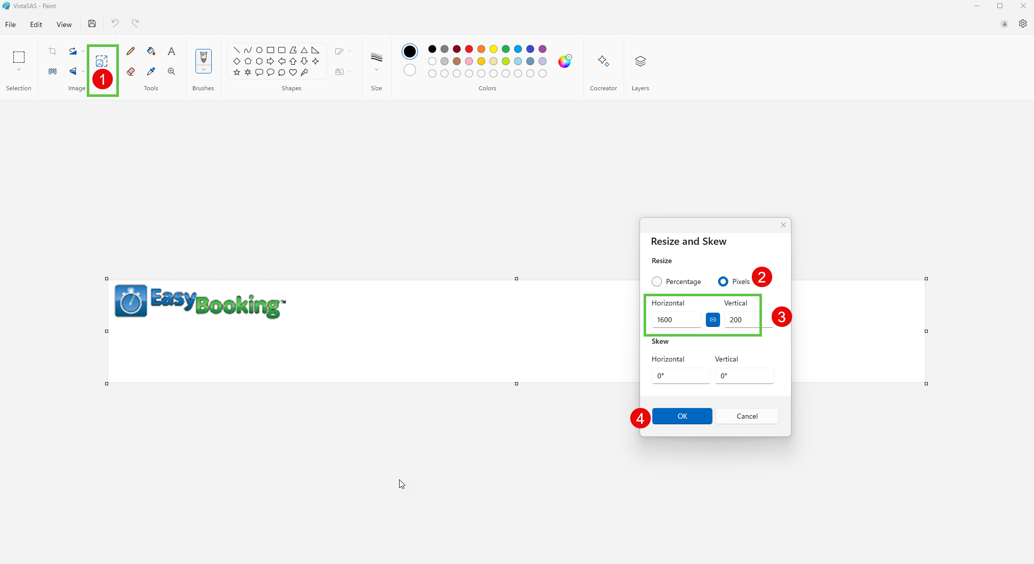1034x564 pixels.
Task: Pick the Rectangle shape
Action: click(x=270, y=50)
